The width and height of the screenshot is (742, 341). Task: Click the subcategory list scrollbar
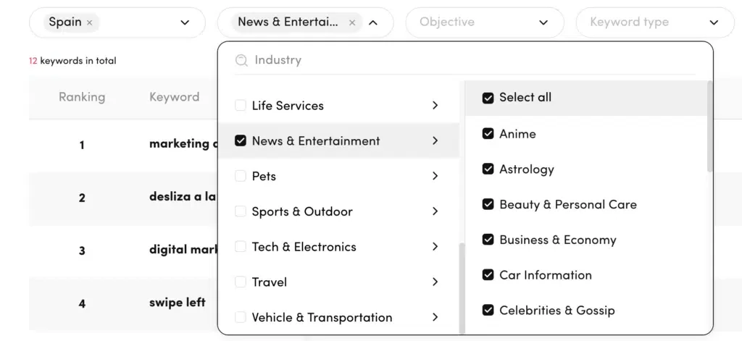pyautogui.click(x=709, y=126)
